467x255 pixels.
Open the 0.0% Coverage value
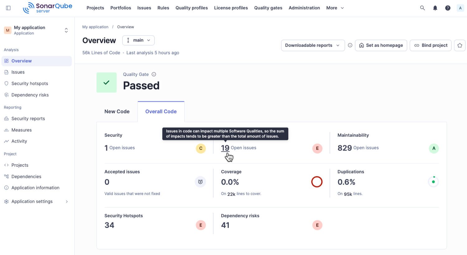tap(230, 182)
